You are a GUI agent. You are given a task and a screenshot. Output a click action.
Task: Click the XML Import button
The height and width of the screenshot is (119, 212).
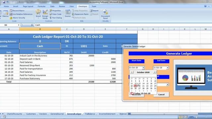pos(94,11)
